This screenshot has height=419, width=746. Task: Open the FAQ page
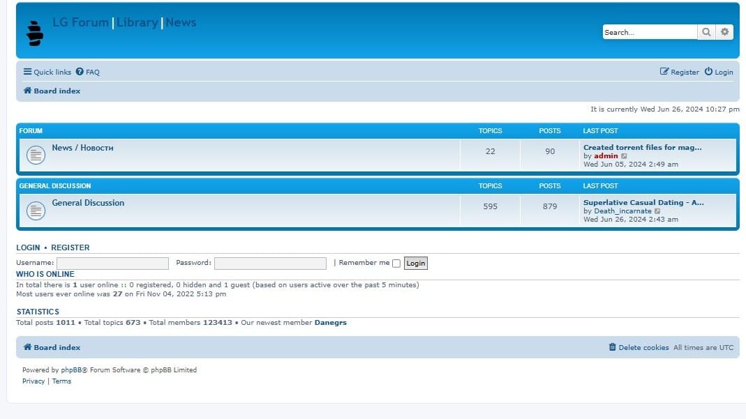pyautogui.click(x=88, y=72)
